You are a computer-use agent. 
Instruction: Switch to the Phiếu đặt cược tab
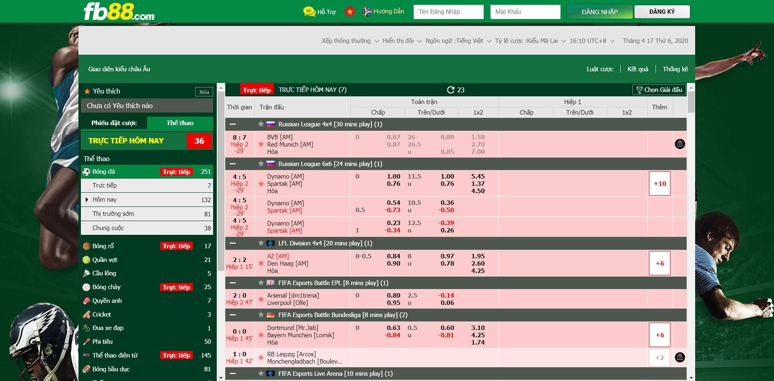point(114,123)
